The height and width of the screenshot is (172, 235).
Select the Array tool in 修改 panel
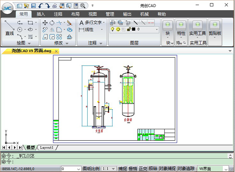coord(59,37)
